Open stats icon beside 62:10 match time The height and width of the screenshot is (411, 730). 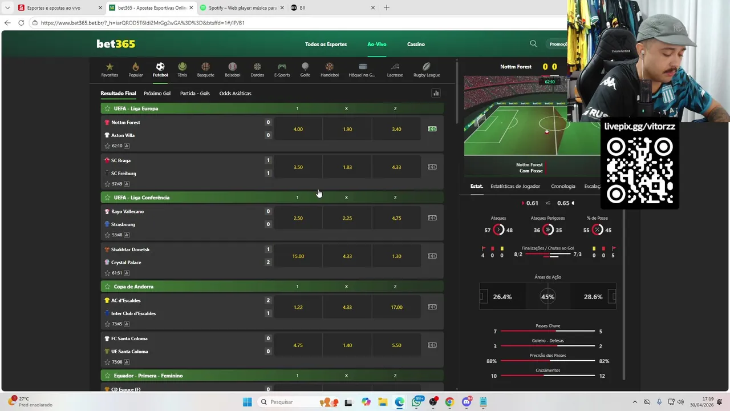point(127,146)
